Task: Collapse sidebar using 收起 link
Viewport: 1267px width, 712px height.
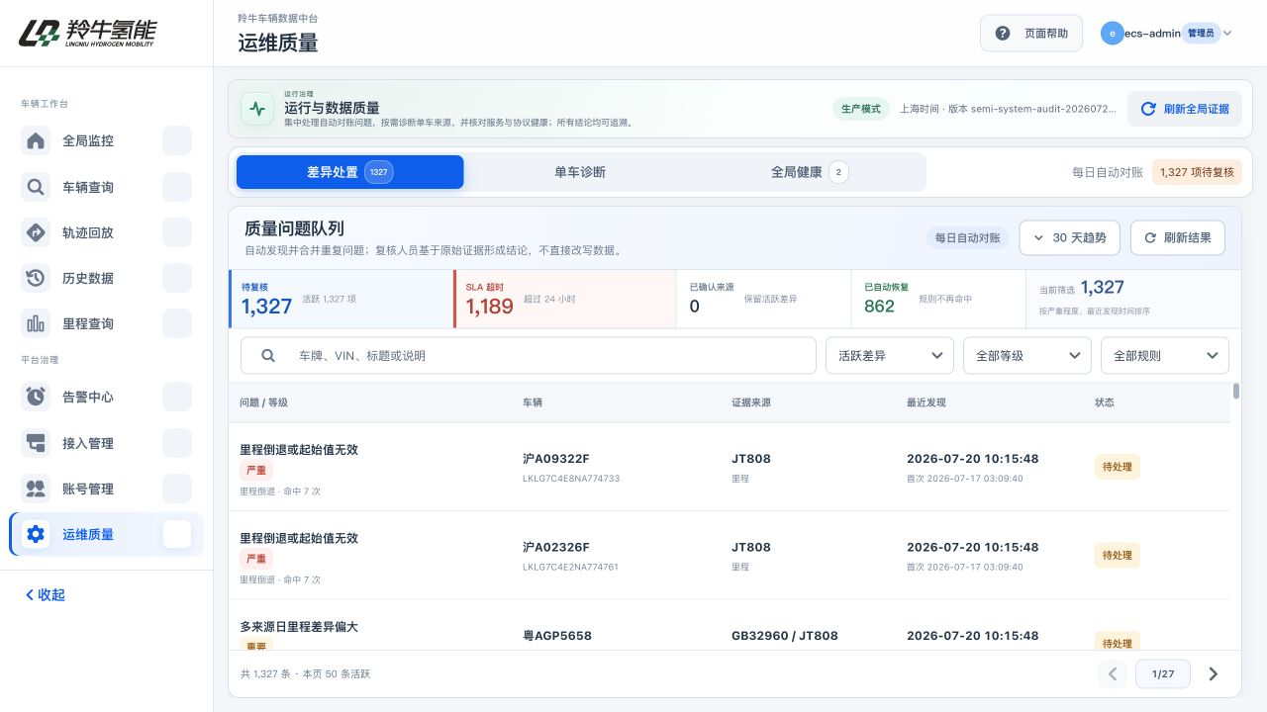Action: 46,594
